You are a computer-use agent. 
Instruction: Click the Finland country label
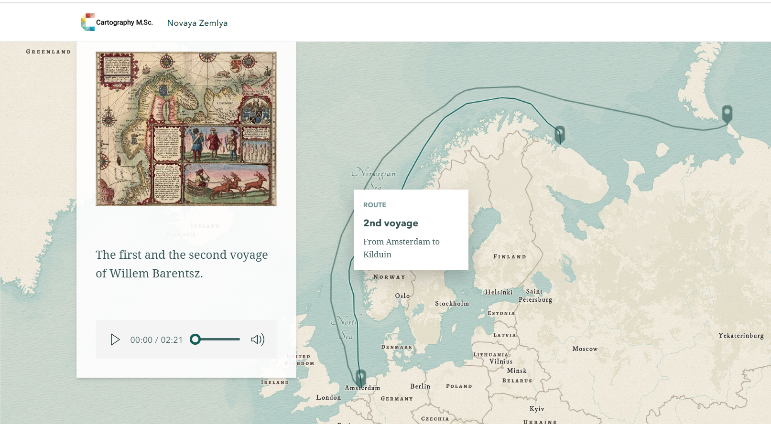(510, 256)
